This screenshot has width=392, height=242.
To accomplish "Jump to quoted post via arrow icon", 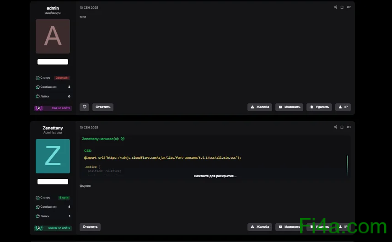I will [123, 139].
